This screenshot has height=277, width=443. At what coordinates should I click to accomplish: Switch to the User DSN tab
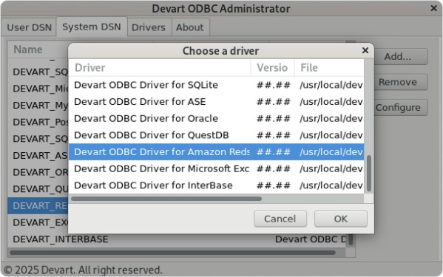pyautogui.click(x=29, y=27)
